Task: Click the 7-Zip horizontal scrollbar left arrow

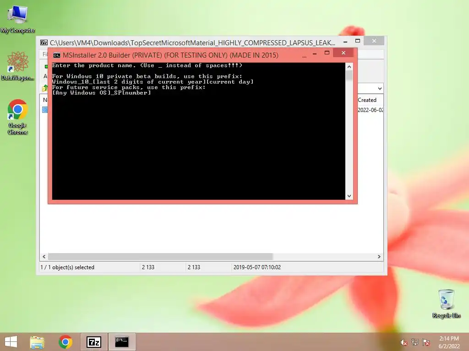Action: coord(44,257)
